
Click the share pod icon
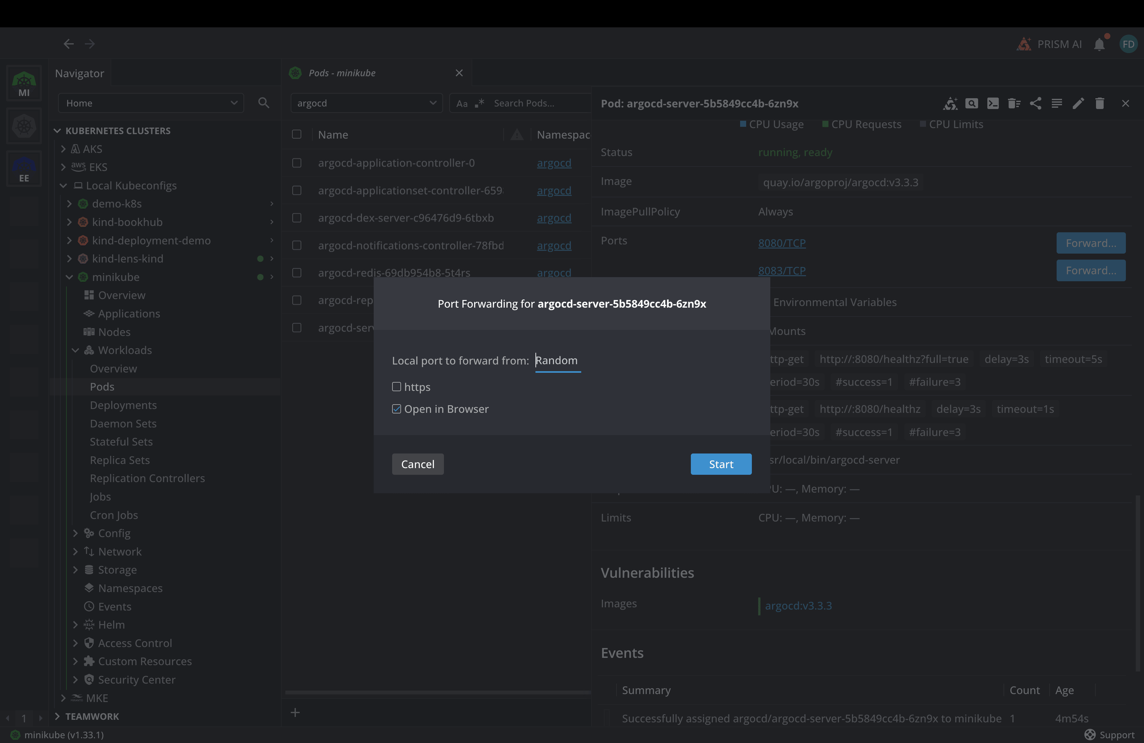point(1035,103)
